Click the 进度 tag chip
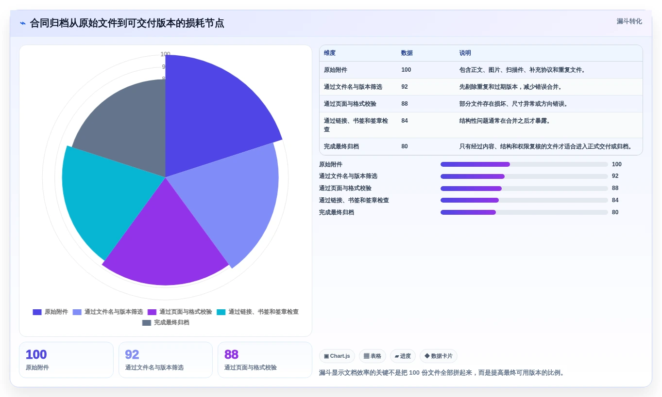The height and width of the screenshot is (397, 662). click(x=403, y=356)
